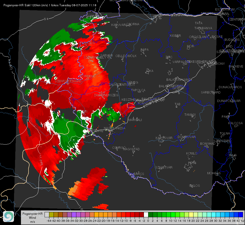The image size is (245, 225).
Task: Click the 'Poganyvar-HR Wind m/s' legend label
Action: pos(32,218)
